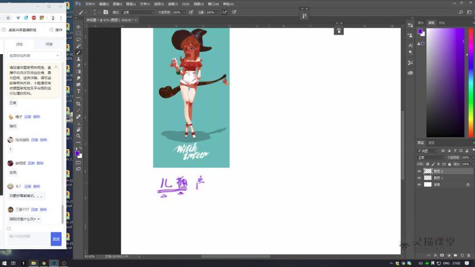Click the foreground purple color swatch in toolbox
This screenshot has width=475, height=267.
[77, 153]
